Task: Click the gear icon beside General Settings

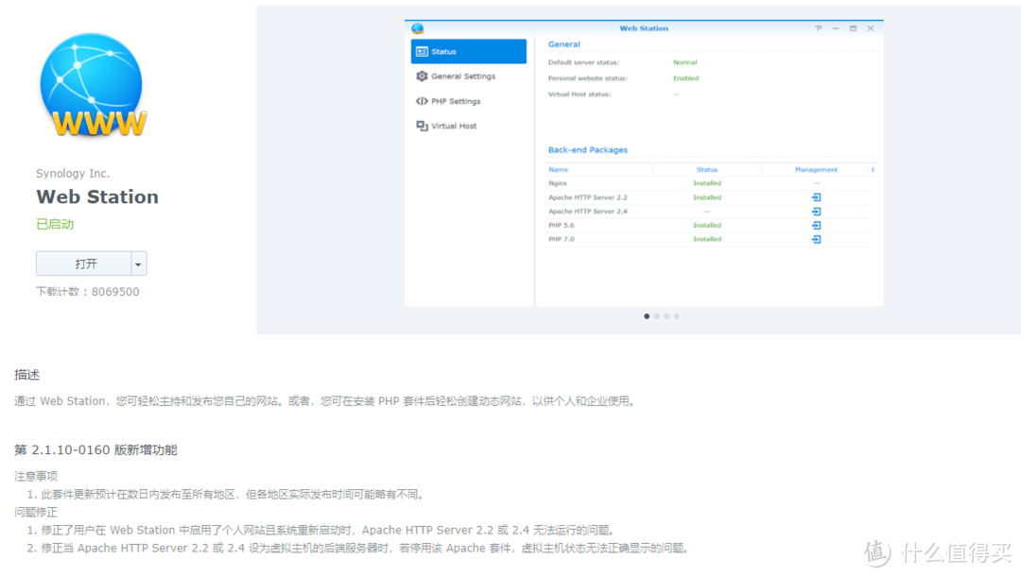Action: click(x=420, y=76)
